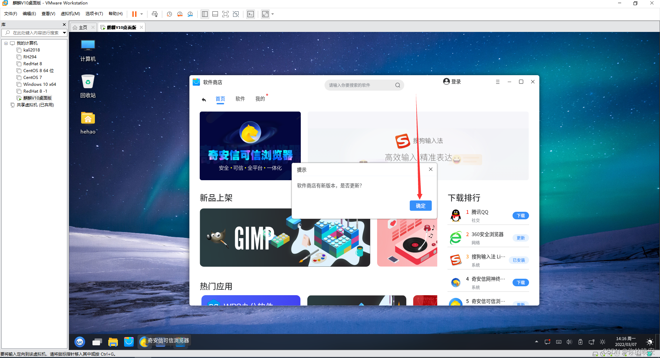Click the task view icon in taskbar
Image resolution: width=660 pixels, height=358 pixels.
click(97, 342)
